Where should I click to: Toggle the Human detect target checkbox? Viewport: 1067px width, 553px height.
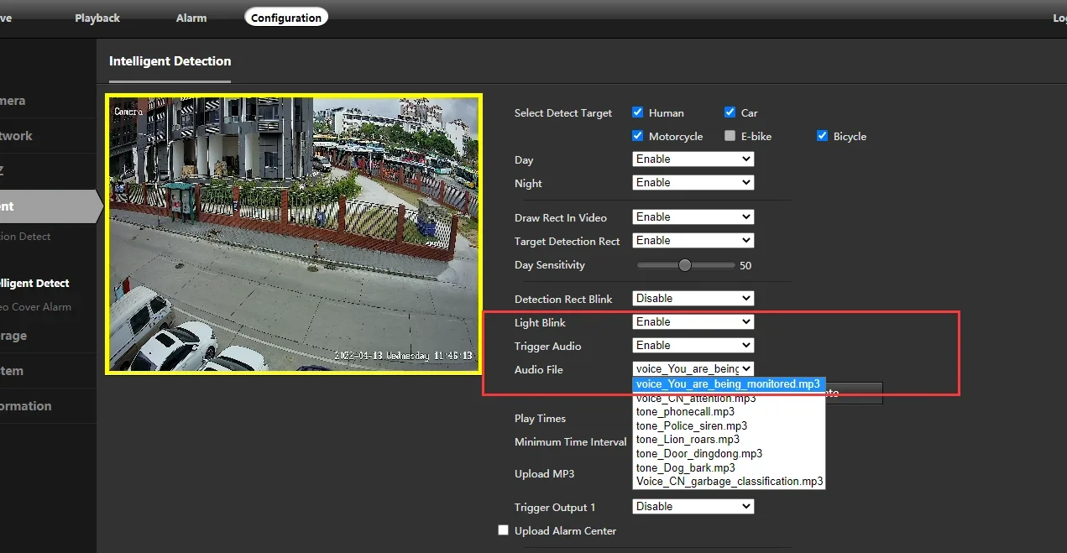click(x=638, y=112)
